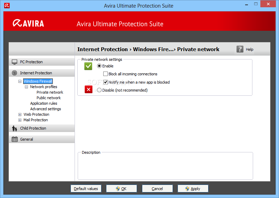This screenshot has height=198, width=279.
Task: Click the Child Protection figures icon
Action: click(x=15, y=128)
